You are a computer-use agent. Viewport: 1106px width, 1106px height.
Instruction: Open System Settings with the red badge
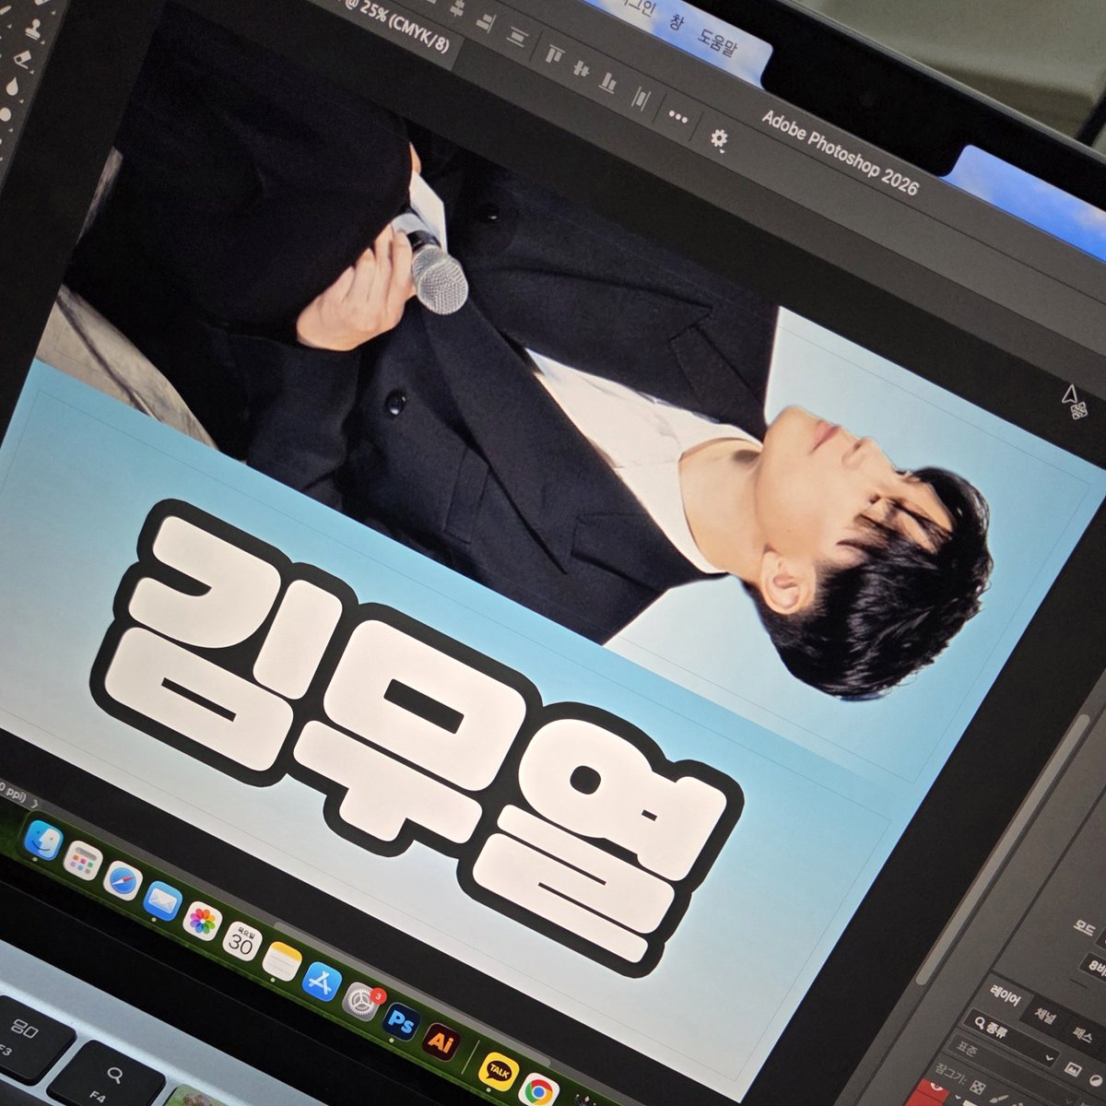360,1002
